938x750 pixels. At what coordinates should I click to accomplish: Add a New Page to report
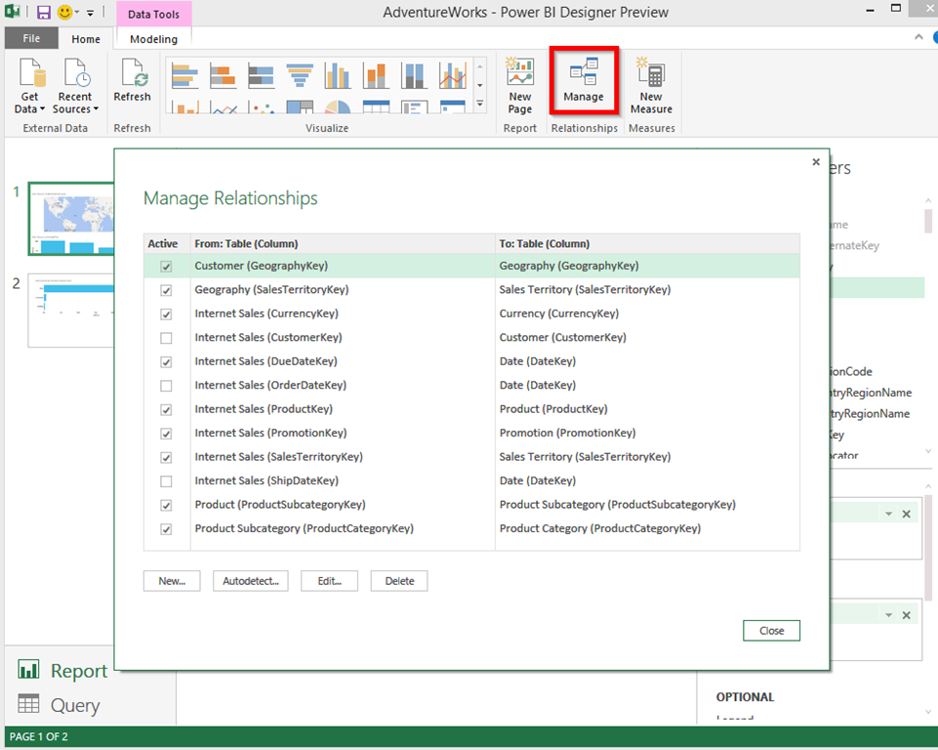pos(520,86)
